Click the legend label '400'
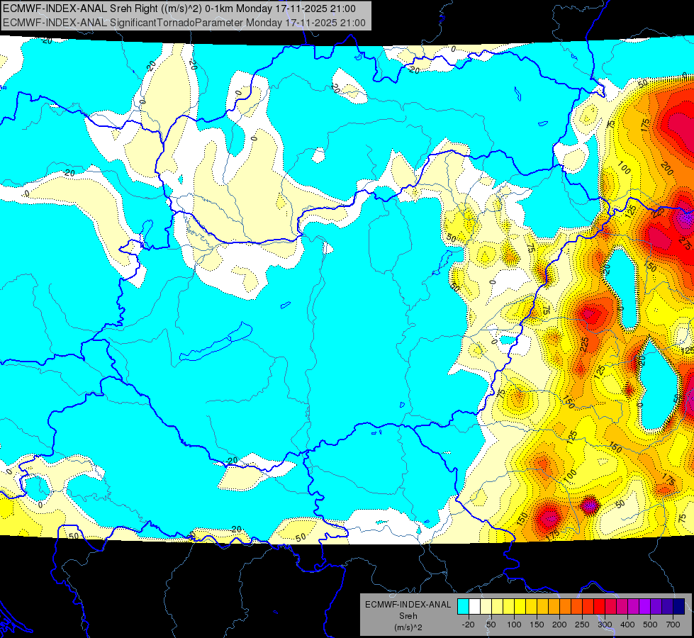The image size is (694, 638). tap(627, 625)
